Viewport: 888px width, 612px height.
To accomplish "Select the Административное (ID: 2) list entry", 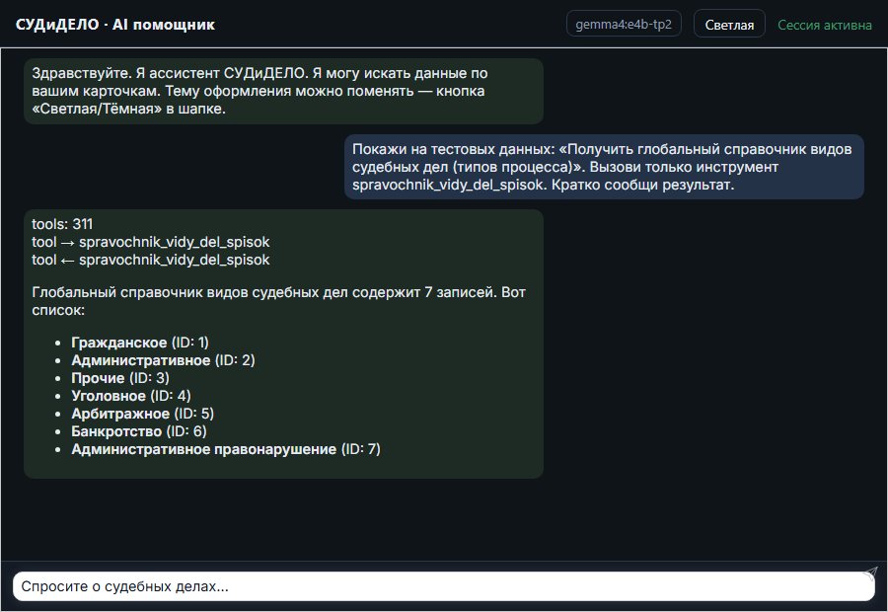I will (x=163, y=360).
